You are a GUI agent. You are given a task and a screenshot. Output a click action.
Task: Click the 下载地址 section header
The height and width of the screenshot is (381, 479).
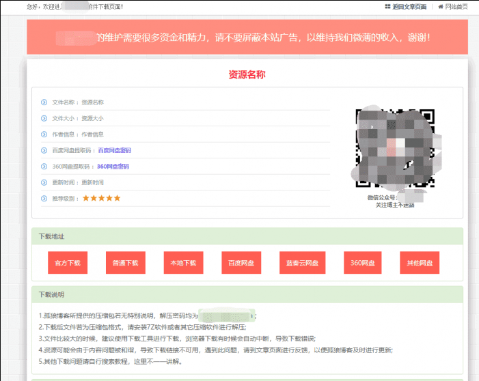(x=247, y=236)
